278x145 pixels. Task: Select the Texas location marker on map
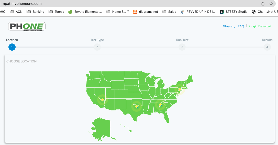137,106
